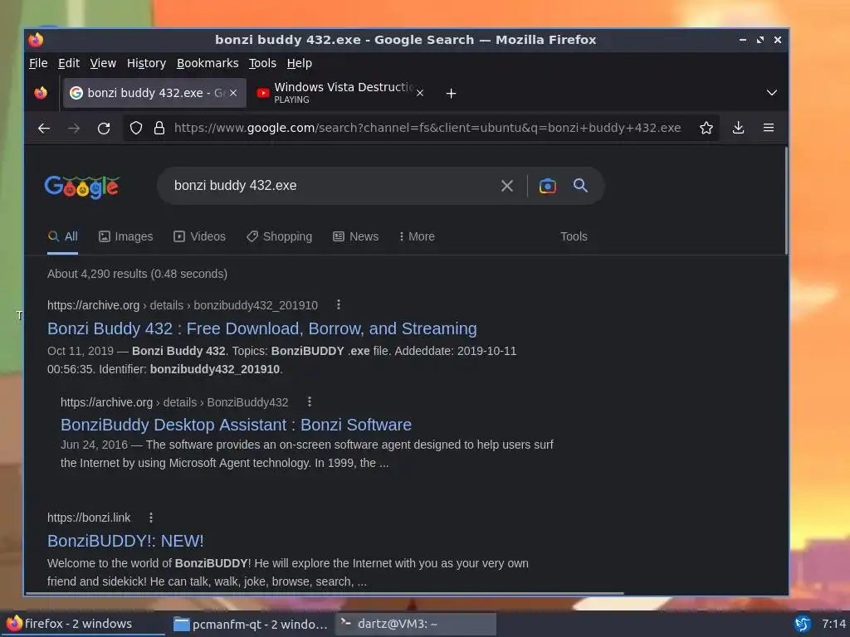Open the History menu
The height and width of the screenshot is (637, 850).
146,63
